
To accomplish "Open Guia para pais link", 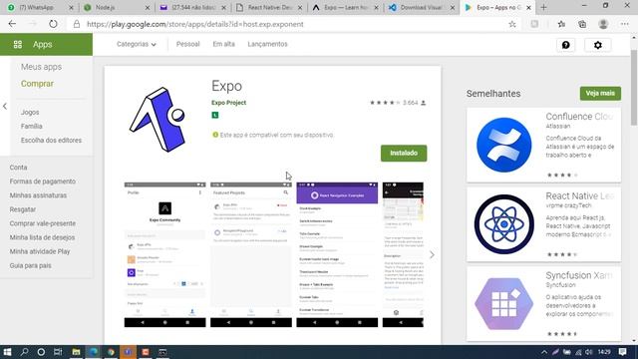I will point(30,265).
